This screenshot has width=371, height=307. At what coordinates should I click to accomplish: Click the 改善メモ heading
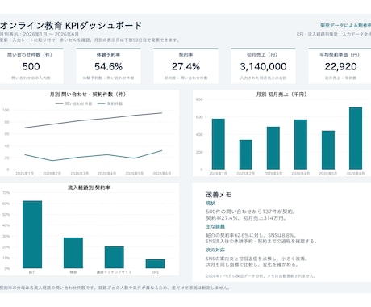pos(219,195)
